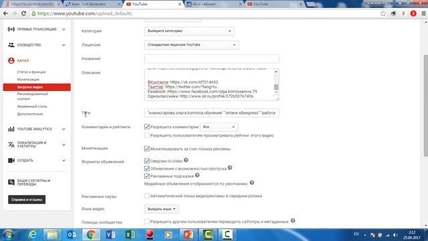Expand localization and subtitles sidebar section
428x241 pixels.
pyautogui.click(x=64, y=145)
